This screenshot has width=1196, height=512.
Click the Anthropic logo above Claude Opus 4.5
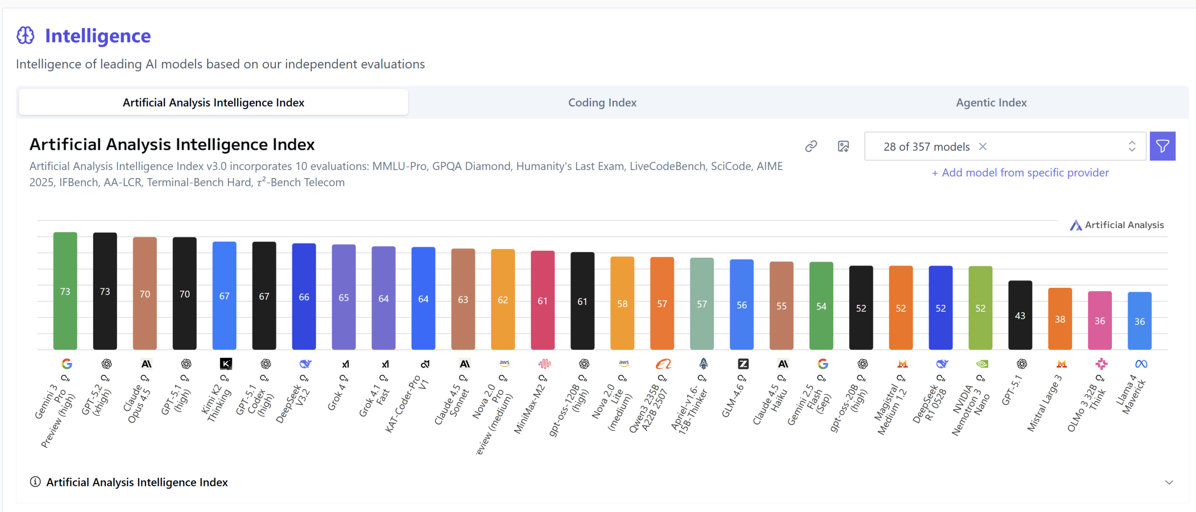pyautogui.click(x=146, y=364)
